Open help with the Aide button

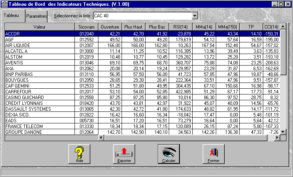79,154
